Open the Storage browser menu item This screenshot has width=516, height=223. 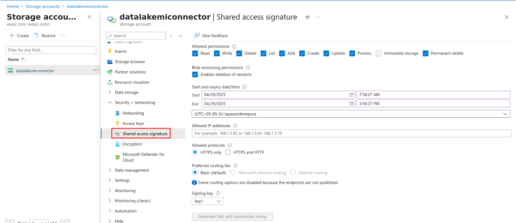[x=130, y=62]
